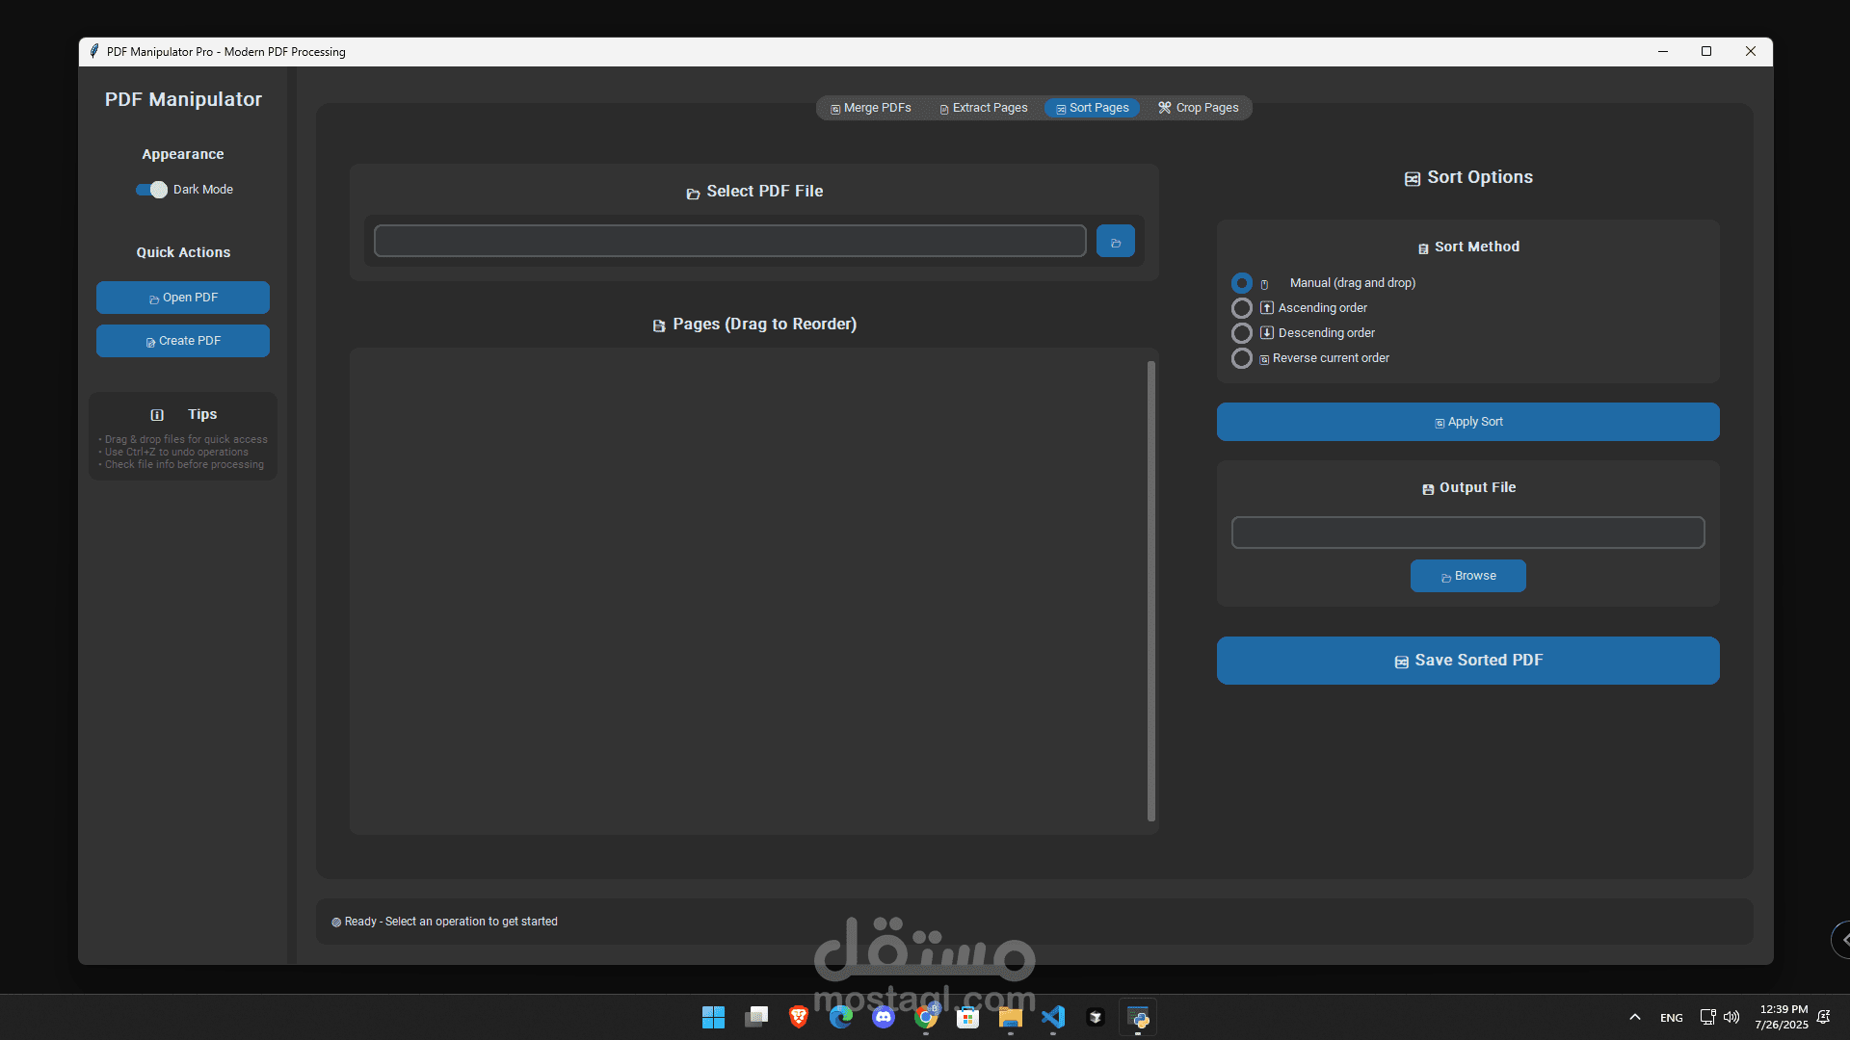The height and width of the screenshot is (1040, 1850).
Task: Click the volume icon in system tray
Action: pyautogui.click(x=1731, y=1017)
